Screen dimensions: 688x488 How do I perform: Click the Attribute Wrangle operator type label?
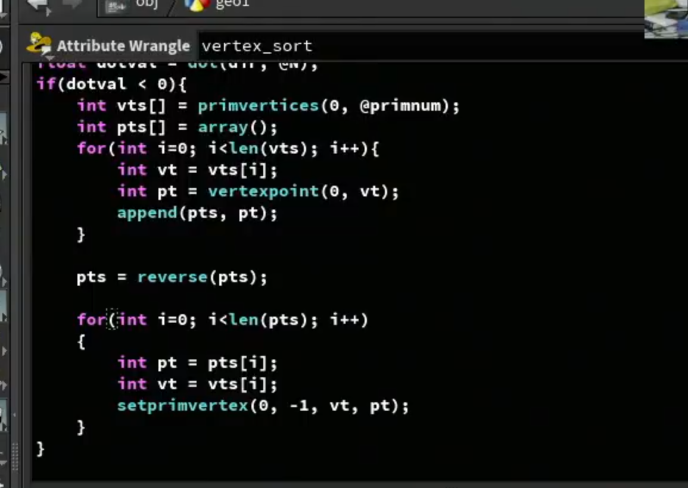pyautogui.click(x=123, y=46)
